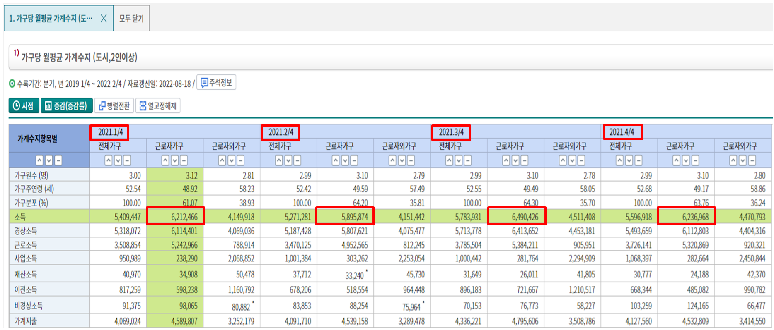Select the 이전소득 row label

pos(26,289)
